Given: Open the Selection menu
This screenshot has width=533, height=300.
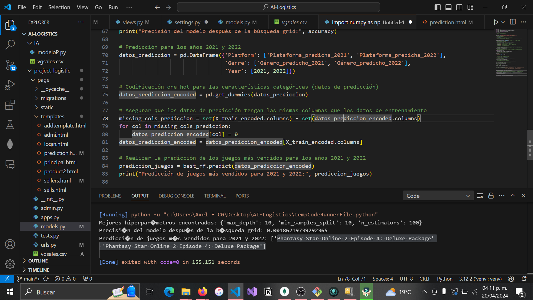Looking at the screenshot, I should (59, 7).
